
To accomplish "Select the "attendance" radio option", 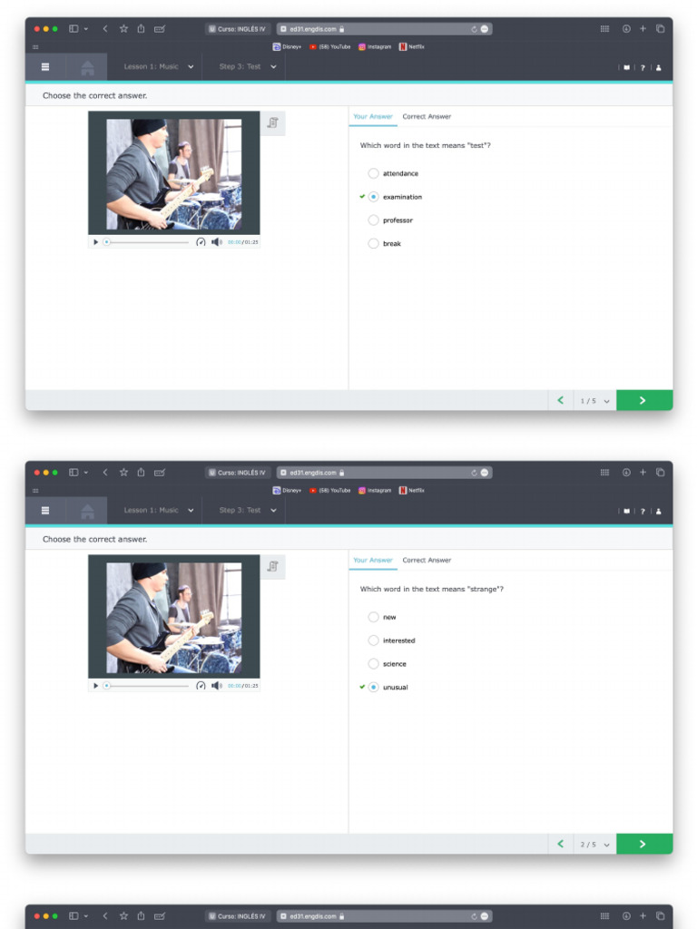I will 373,173.
